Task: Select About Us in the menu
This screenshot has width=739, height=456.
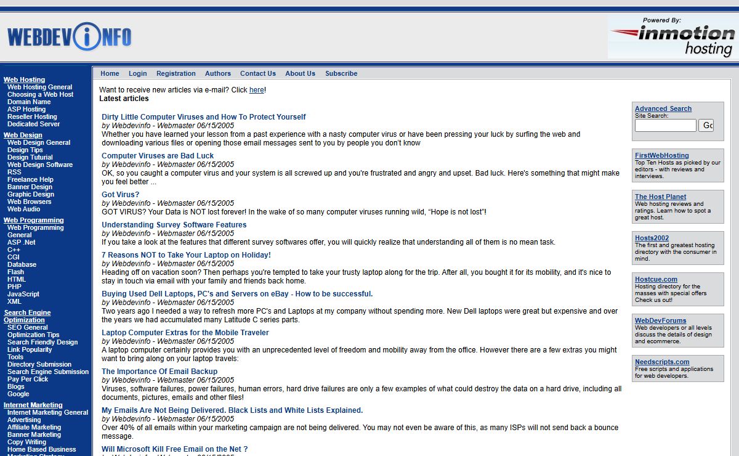Action: pos(301,73)
